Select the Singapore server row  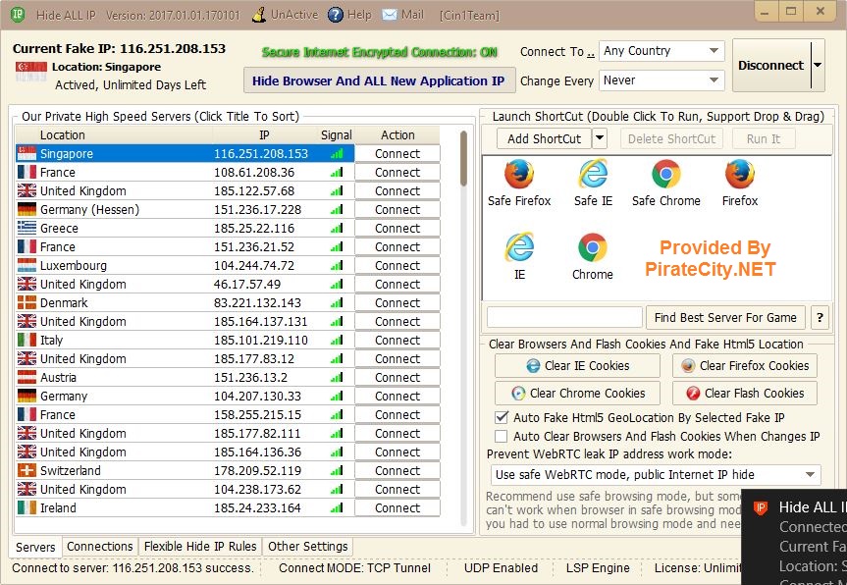pos(185,153)
